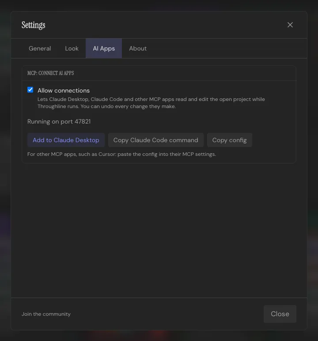Viewport: 318px width, 341px height.
Task: Click Copy Claude Code command button
Action: [156, 140]
